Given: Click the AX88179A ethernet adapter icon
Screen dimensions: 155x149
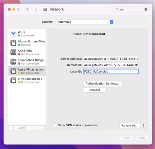Looking at the screenshot, I should pyautogui.click(x=13, y=52).
